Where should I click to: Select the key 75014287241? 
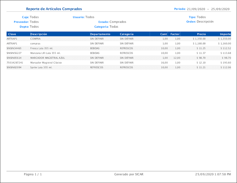click(x=15, y=63)
